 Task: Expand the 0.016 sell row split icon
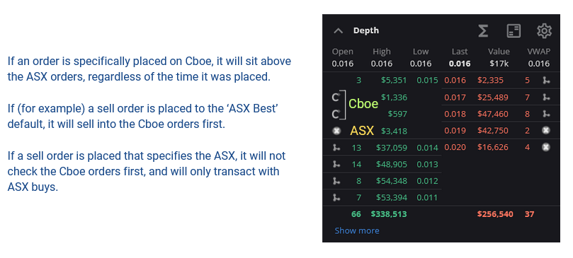[546, 81]
